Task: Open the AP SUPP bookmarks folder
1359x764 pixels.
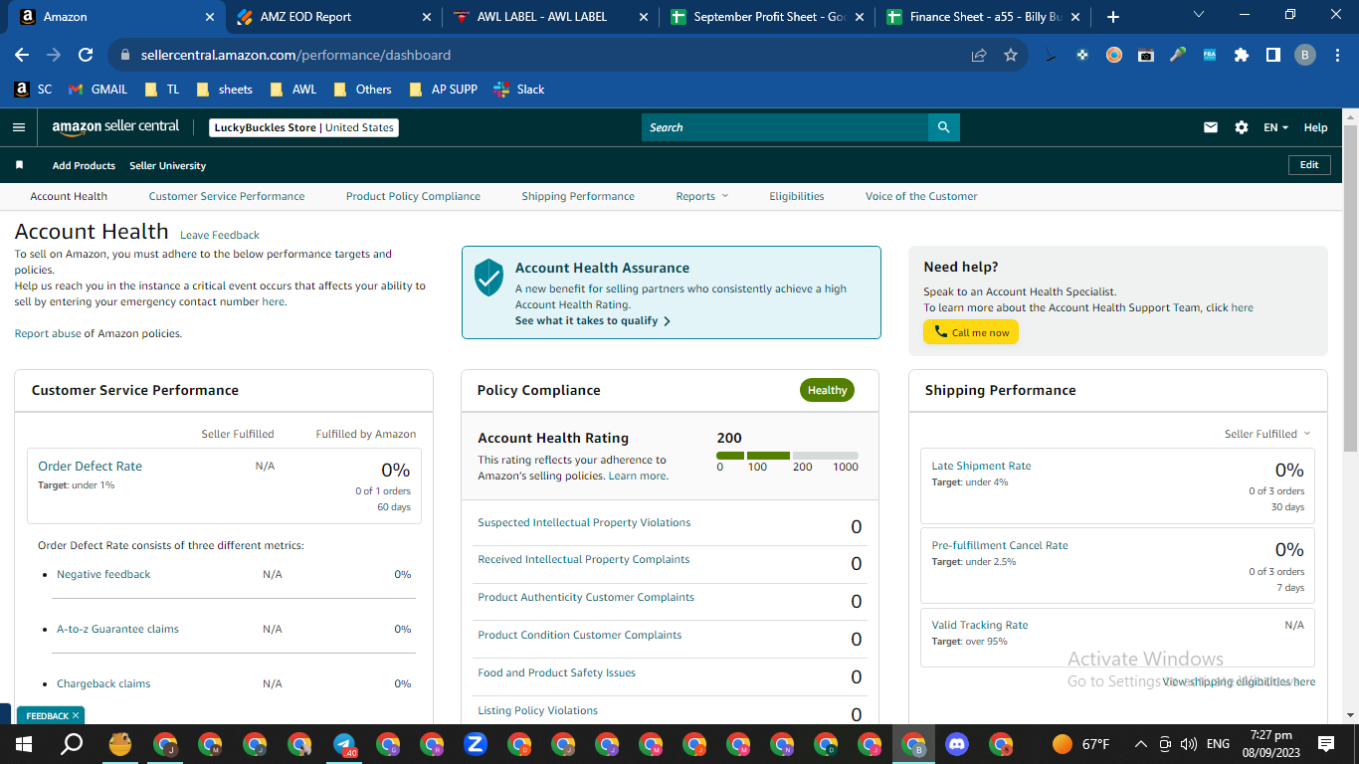Action: 444,90
